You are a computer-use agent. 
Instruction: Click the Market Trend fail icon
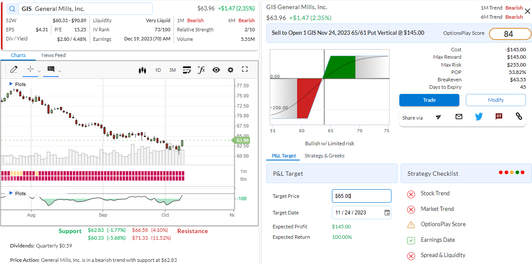click(x=411, y=210)
